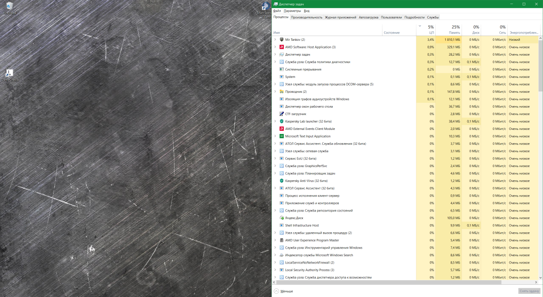
Task: Click the Снять задачу button
Action: (x=529, y=291)
